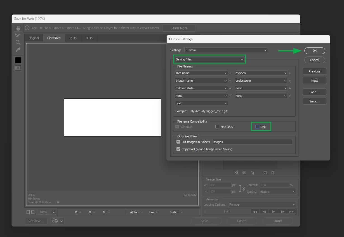Viewport: 344px width, 237px height.
Task: Jump to first animation frame
Action: [x=255, y=212]
